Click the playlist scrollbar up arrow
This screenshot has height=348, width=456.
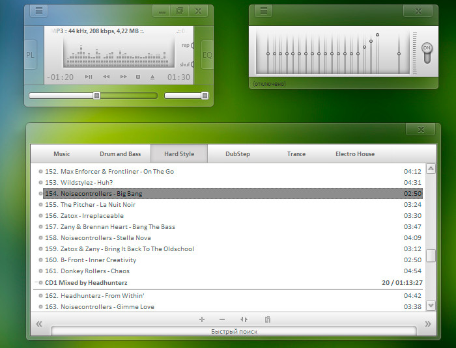(431, 168)
